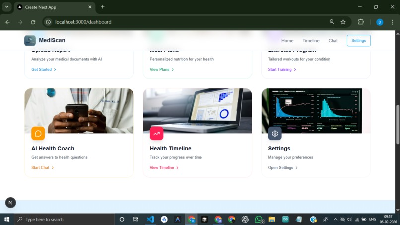Image resolution: width=400 pixels, height=225 pixels.
Task: Open the tab search dropdown arrow
Action: 7,7
